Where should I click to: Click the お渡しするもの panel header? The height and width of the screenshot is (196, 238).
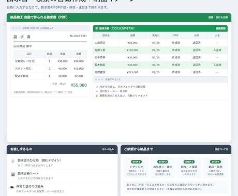click(62, 149)
